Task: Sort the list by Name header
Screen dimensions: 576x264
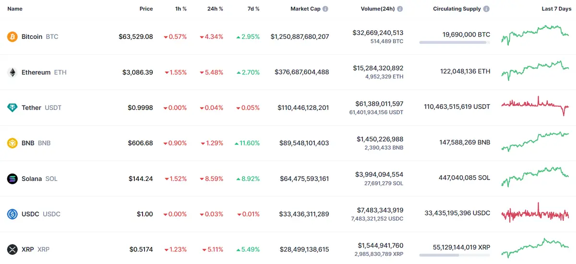Action: point(14,9)
